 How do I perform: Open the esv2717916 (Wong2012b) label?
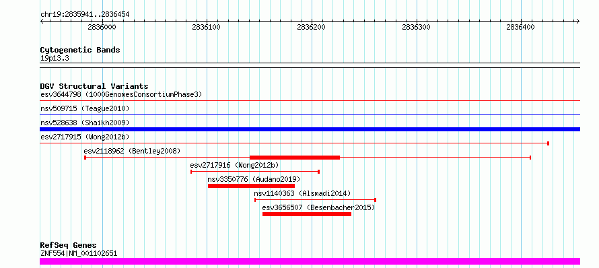235,165
